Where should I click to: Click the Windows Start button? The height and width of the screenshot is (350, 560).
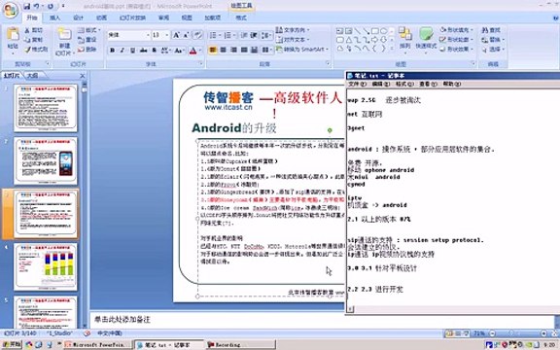(x=12, y=344)
